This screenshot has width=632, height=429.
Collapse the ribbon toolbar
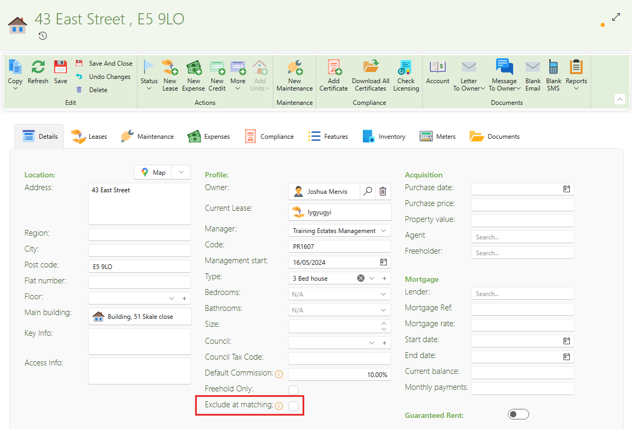(620, 99)
